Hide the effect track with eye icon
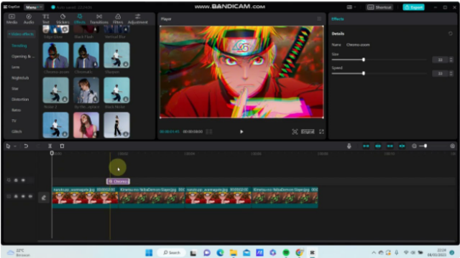 tap(23, 181)
